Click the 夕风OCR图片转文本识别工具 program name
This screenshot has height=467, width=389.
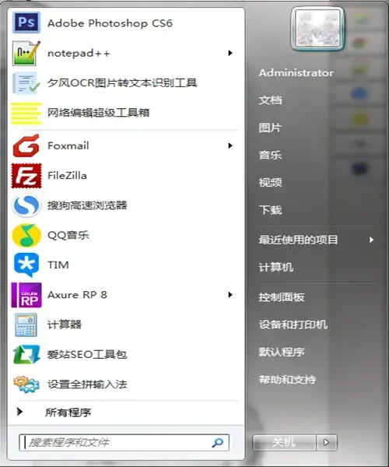pyautogui.click(x=122, y=83)
